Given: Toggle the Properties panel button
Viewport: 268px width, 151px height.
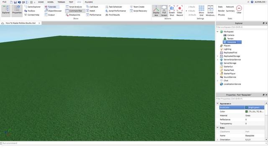Looking at the screenshot, I should point(17,10).
